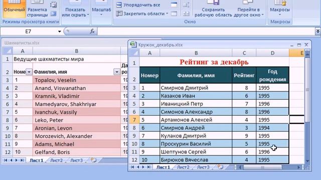Select Лист3 tab in Шахматисты window
321x180 pixels.
pos(76,160)
